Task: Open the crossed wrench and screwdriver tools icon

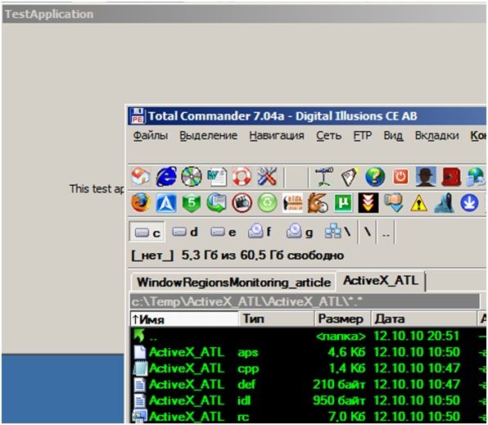Action: click(267, 177)
